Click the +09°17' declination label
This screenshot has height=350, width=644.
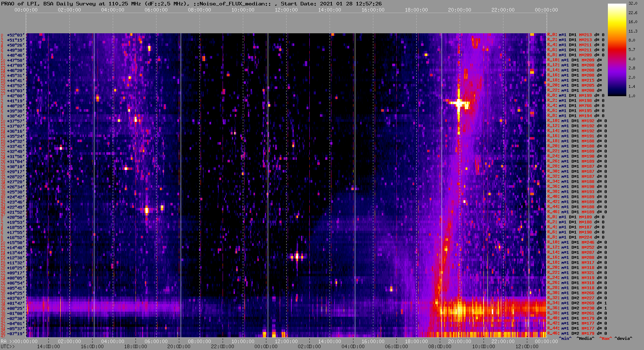pos(16,273)
